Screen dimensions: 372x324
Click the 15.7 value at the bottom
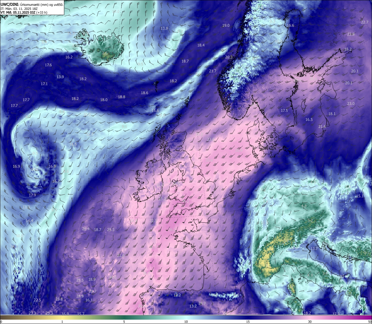(81, 314)
